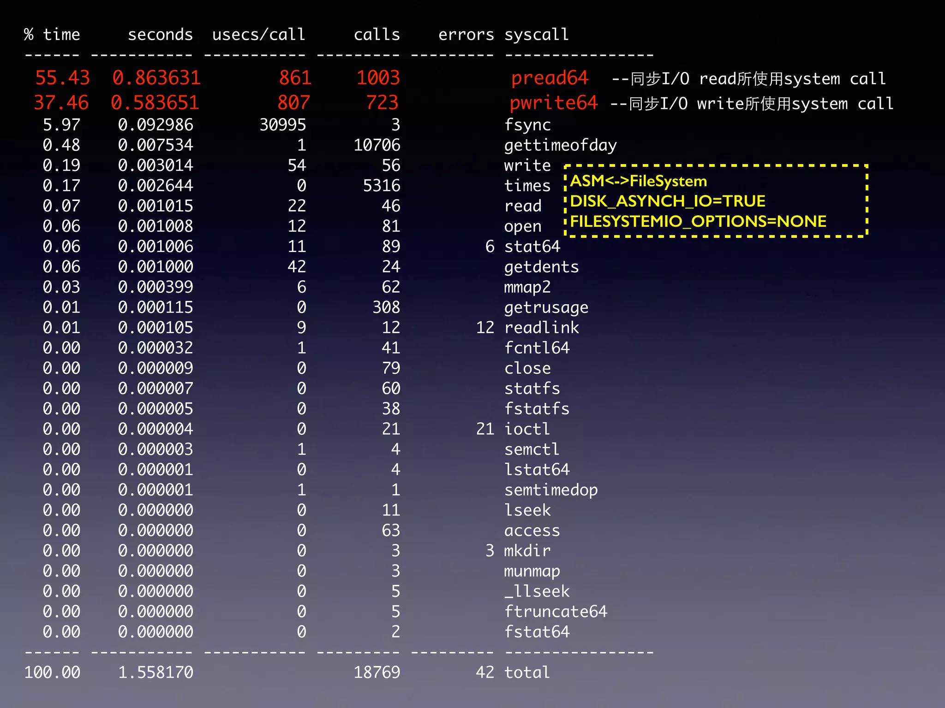Select the 'times' syscall label
The width and height of the screenshot is (945, 708).
coord(527,186)
